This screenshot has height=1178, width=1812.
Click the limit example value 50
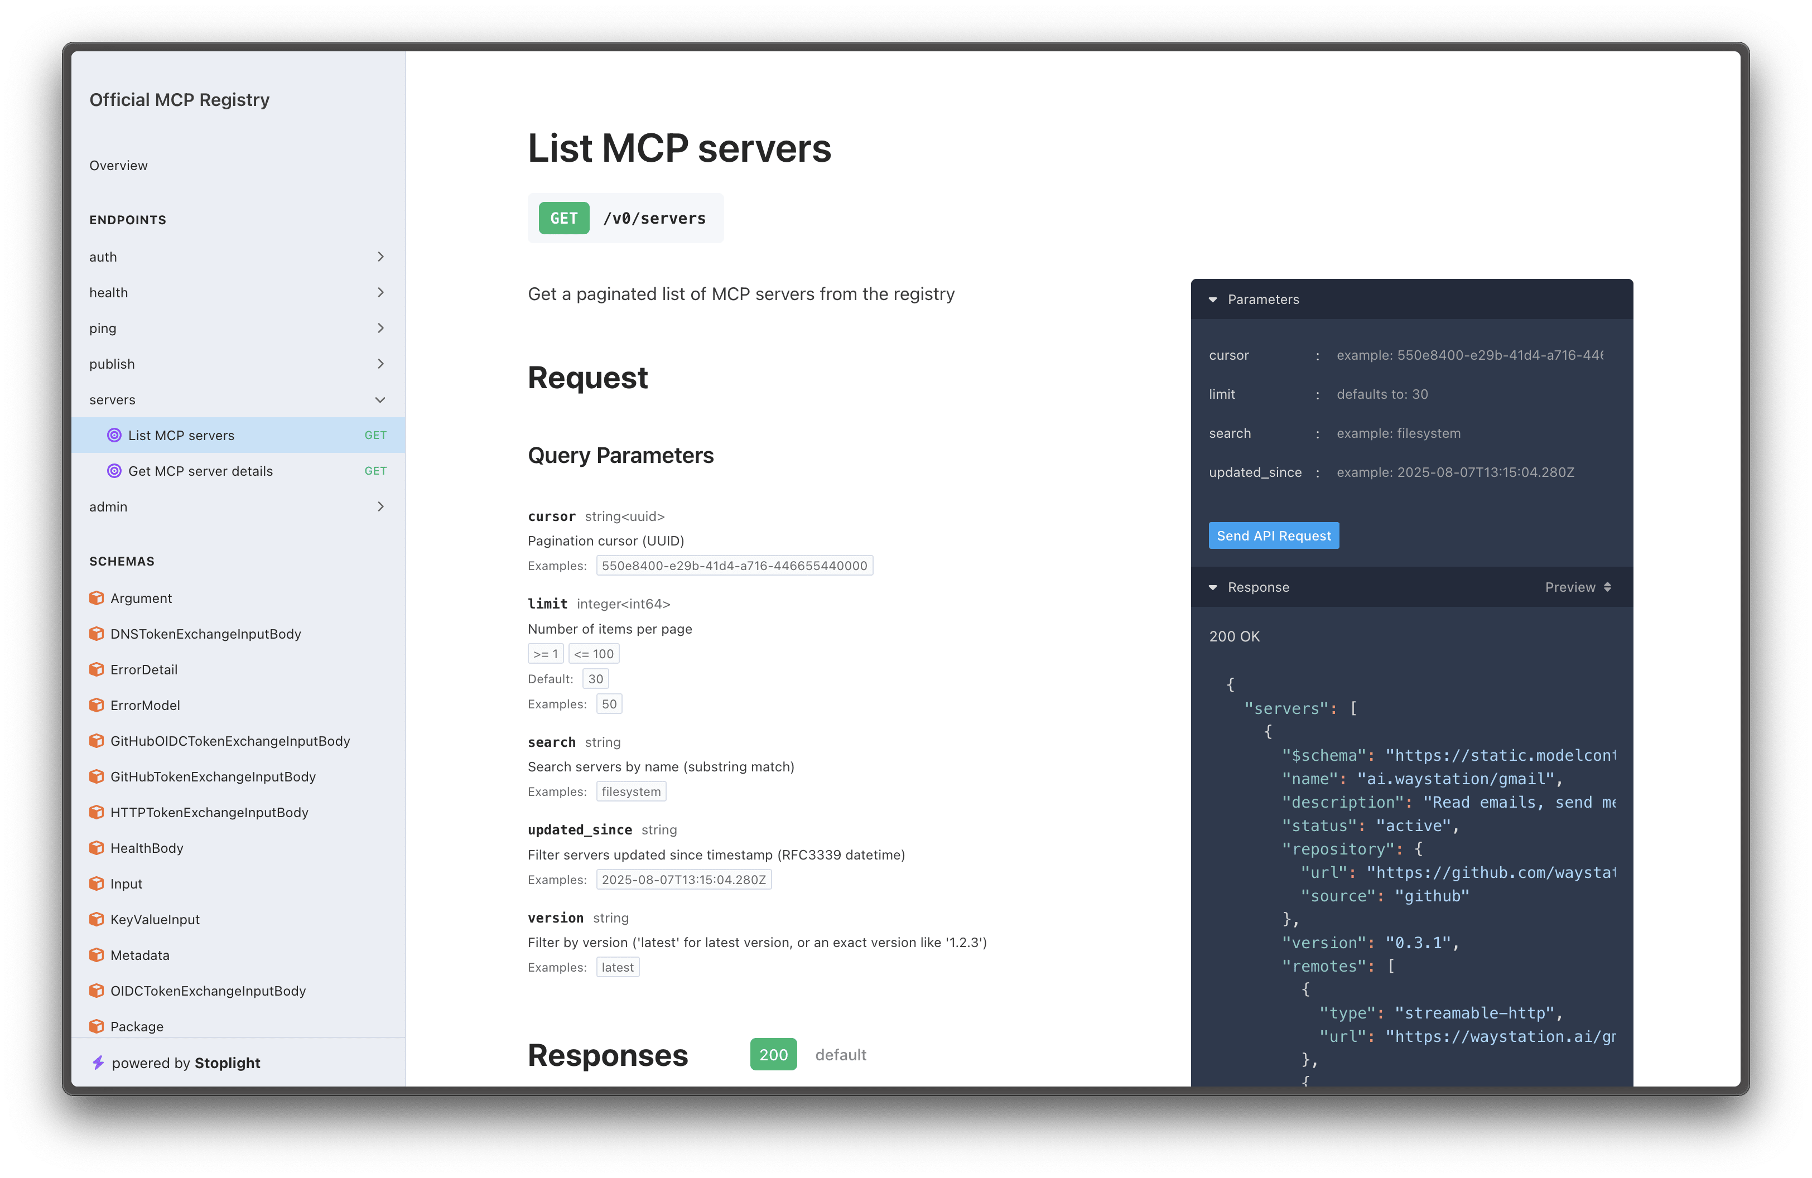609,704
